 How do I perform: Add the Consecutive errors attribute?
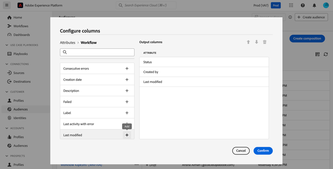[127, 68]
